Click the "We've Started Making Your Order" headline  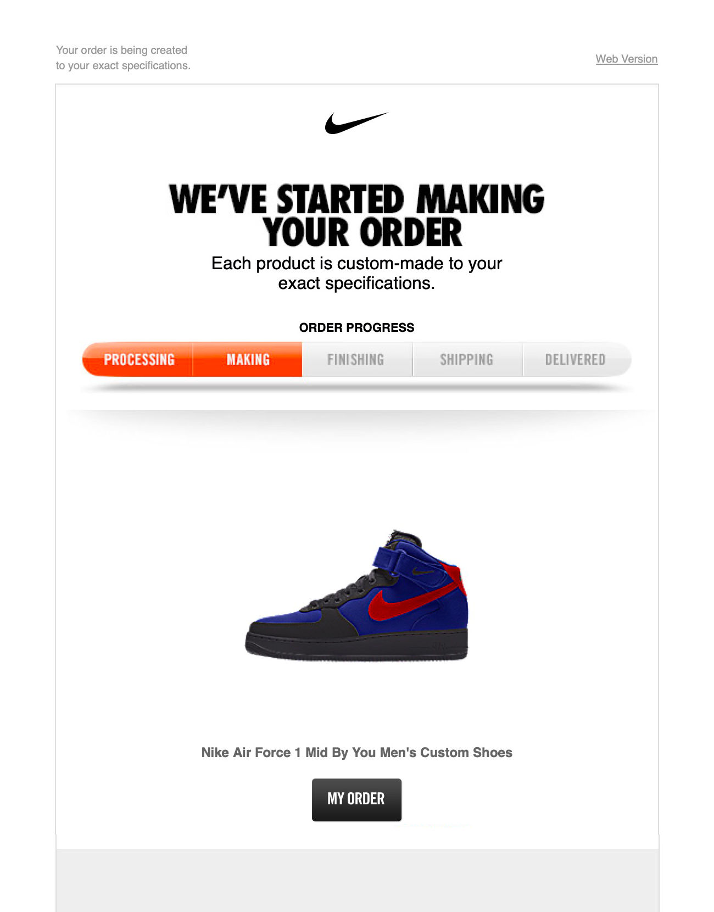pyautogui.click(x=356, y=215)
